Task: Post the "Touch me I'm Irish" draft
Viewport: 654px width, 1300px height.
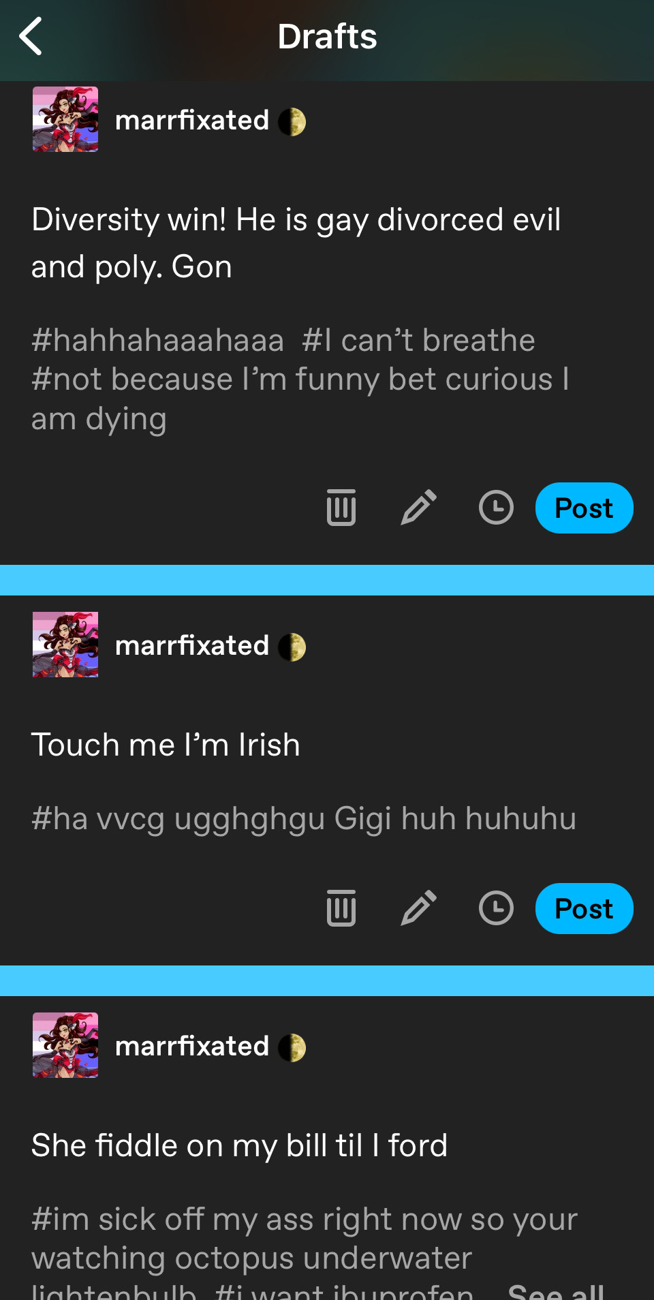Action: (584, 909)
